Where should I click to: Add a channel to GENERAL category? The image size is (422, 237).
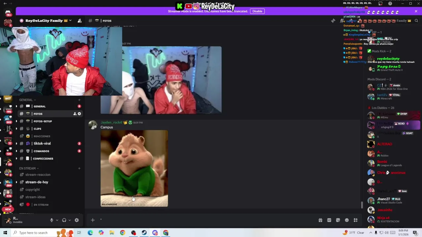(x=79, y=100)
